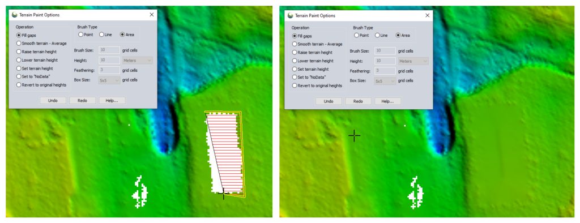Click Redo button in right dialog

pyautogui.click(x=358, y=101)
